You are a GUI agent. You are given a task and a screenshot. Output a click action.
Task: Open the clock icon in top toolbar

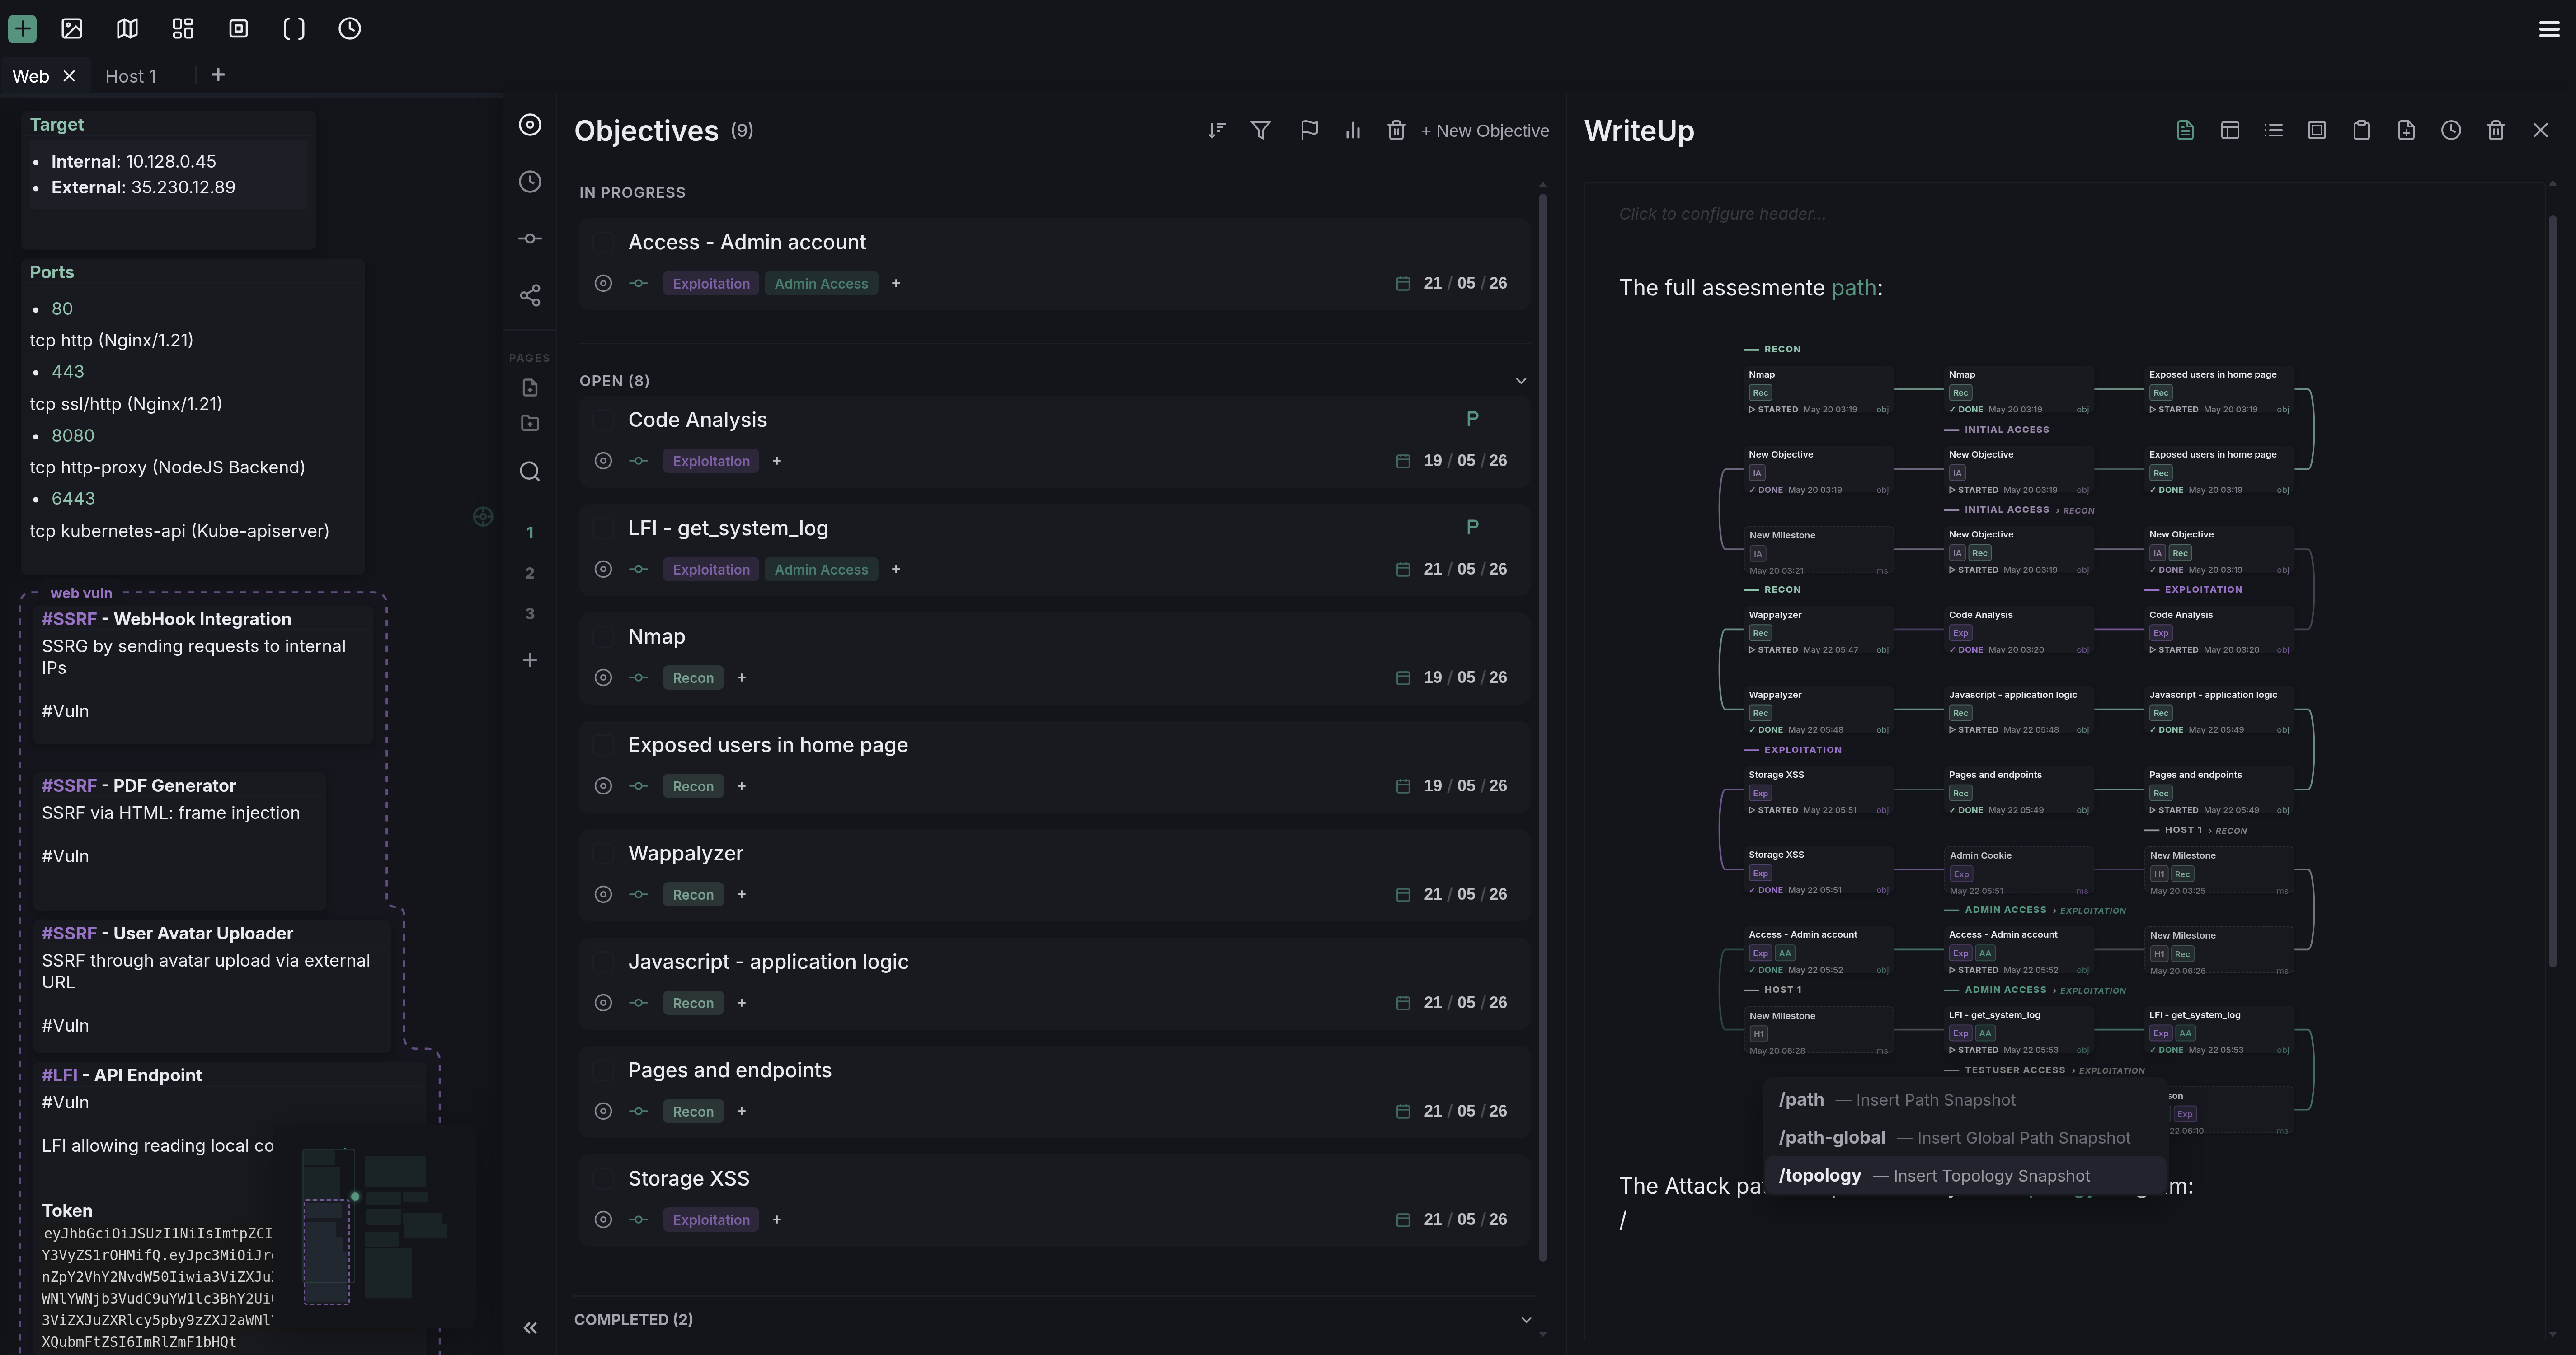[349, 28]
